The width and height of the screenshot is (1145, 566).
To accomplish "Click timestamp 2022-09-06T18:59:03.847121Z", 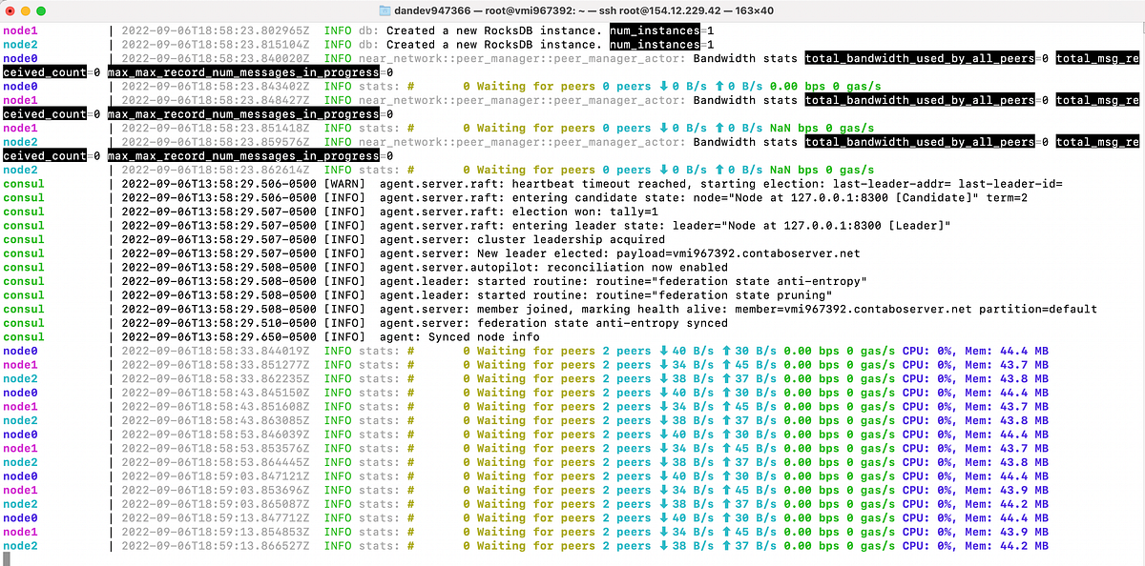I will coord(218,475).
